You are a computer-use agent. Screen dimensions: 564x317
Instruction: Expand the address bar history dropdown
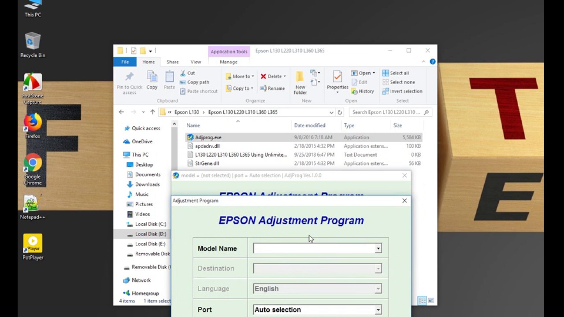331,112
